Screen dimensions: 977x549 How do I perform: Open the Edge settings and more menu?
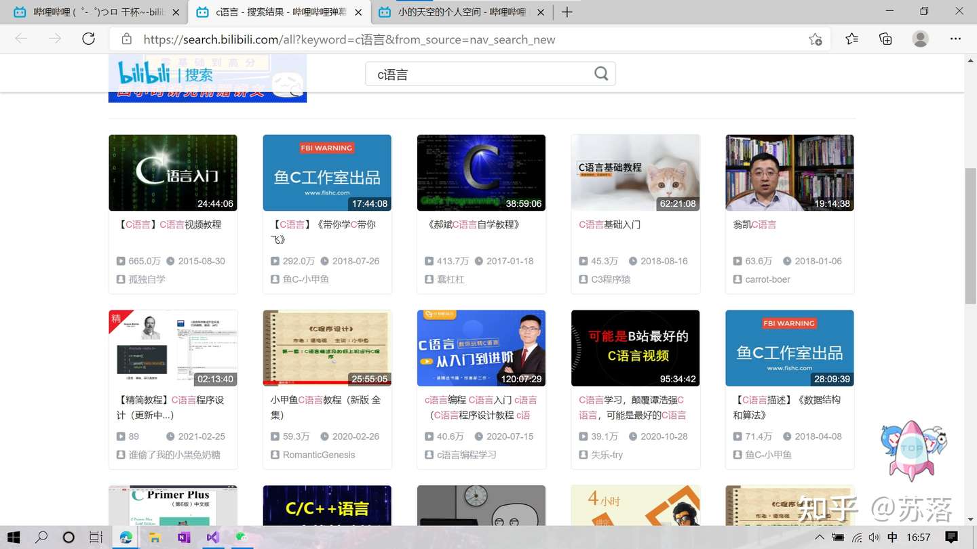tap(956, 39)
